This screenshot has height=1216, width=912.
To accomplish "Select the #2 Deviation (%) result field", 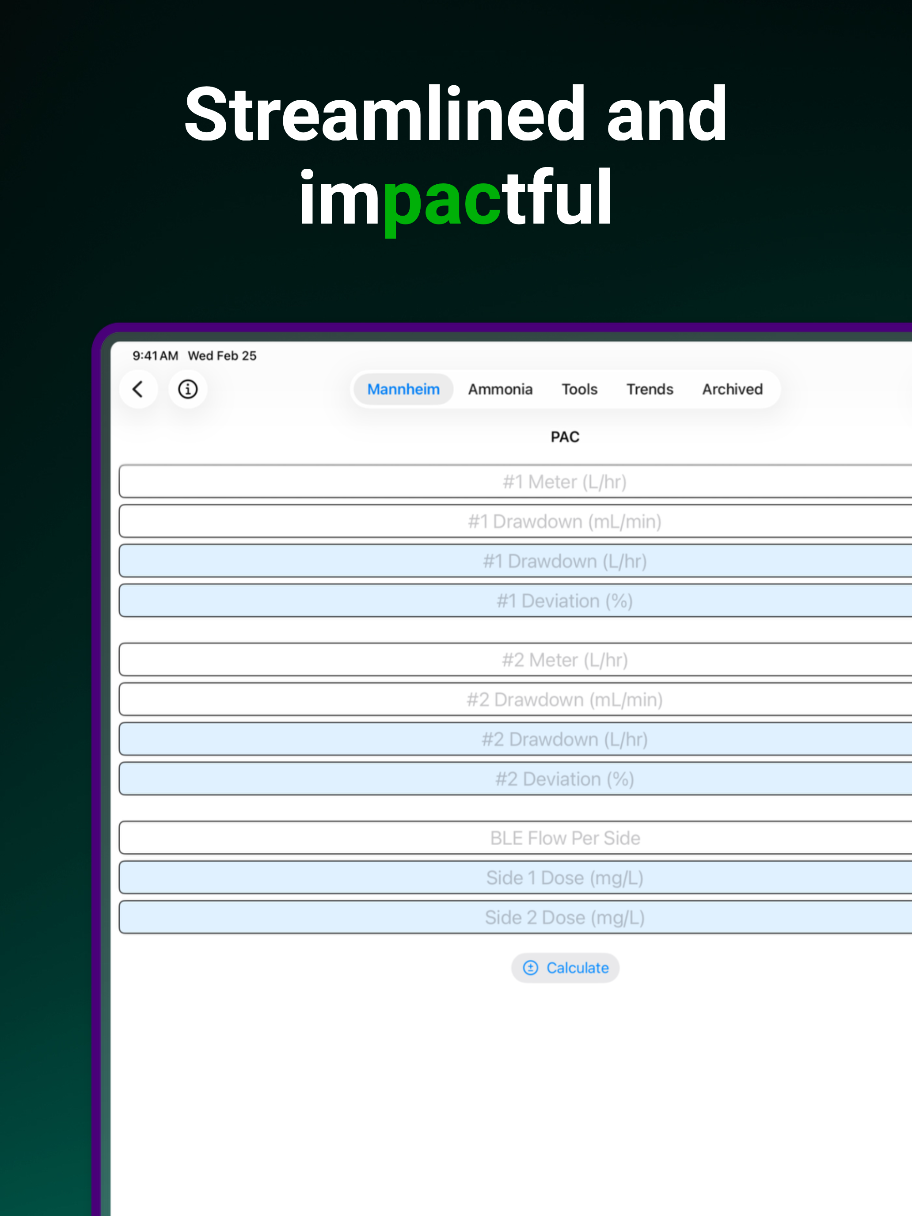I will coord(516,779).
